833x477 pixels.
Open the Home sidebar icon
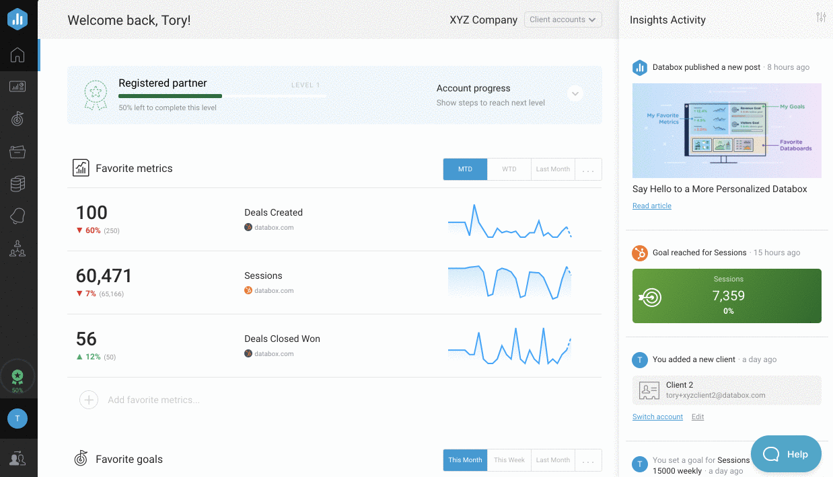[17, 55]
